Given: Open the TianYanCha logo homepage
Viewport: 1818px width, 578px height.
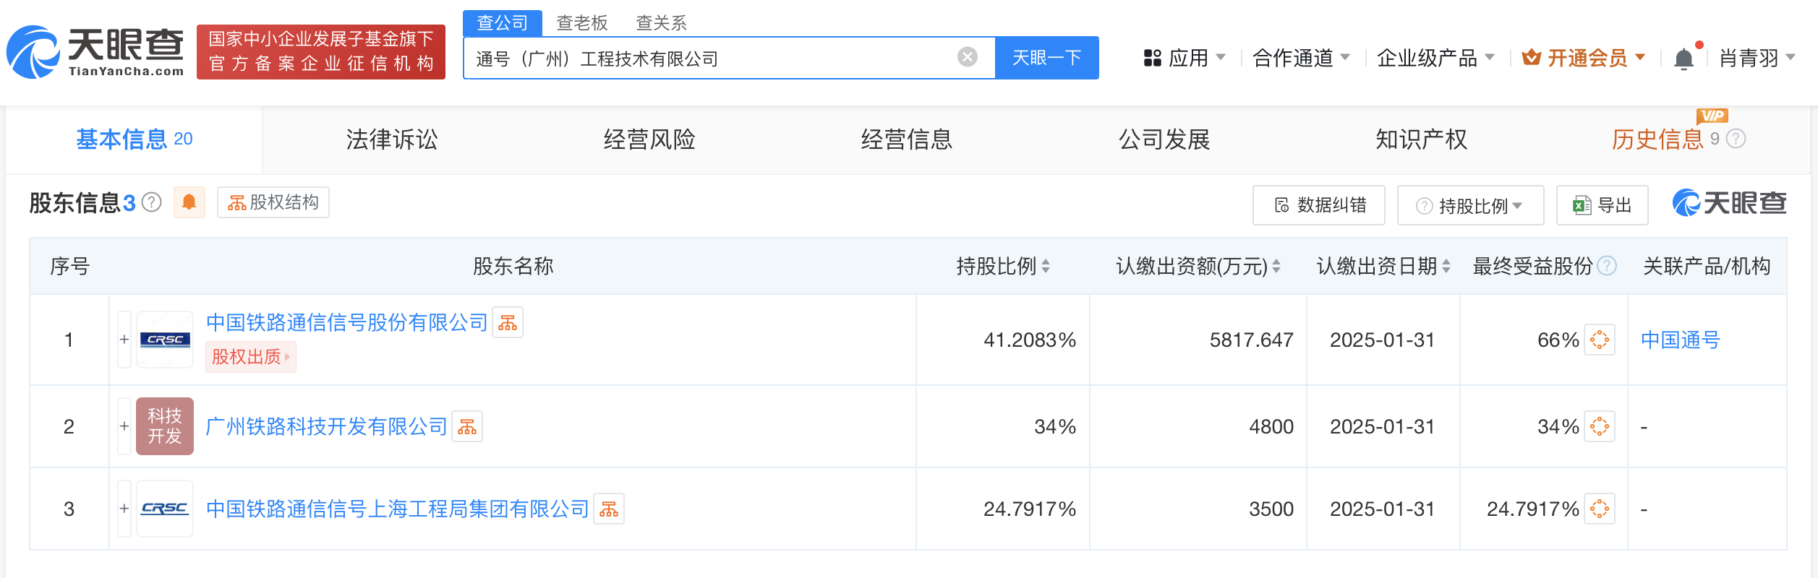Looking at the screenshot, I should click(x=95, y=52).
